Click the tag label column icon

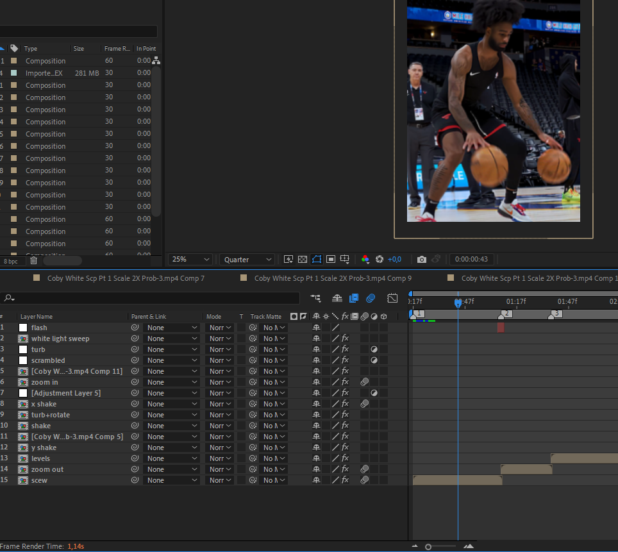(x=14, y=48)
